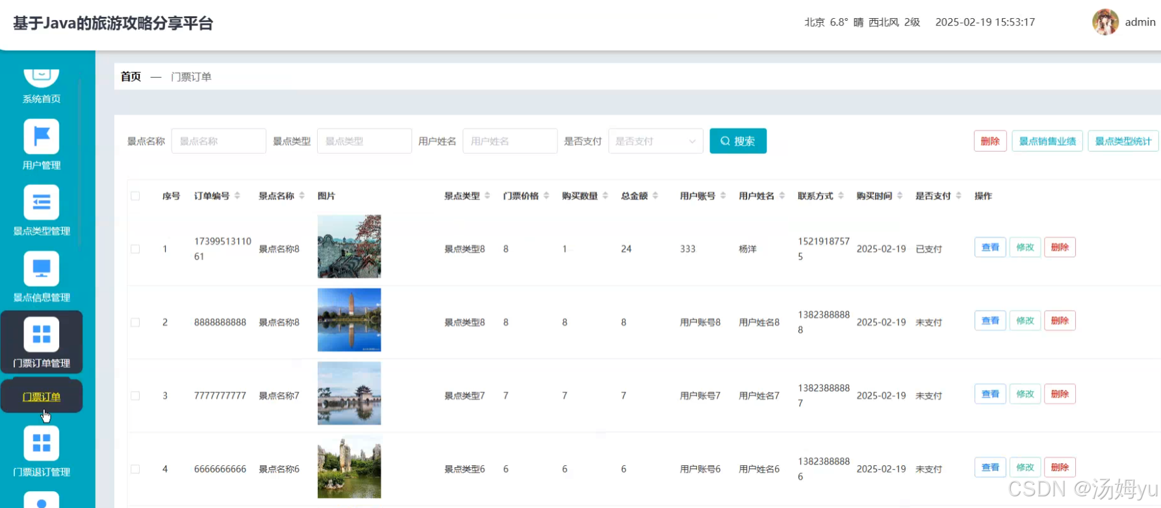Open the 系统首页 sidebar icon

coord(42,77)
